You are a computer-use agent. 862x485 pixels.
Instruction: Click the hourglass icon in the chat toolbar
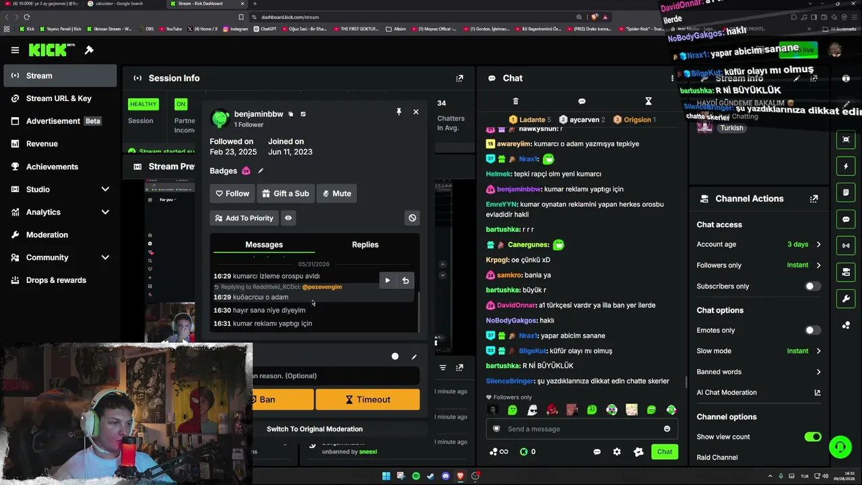649,102
